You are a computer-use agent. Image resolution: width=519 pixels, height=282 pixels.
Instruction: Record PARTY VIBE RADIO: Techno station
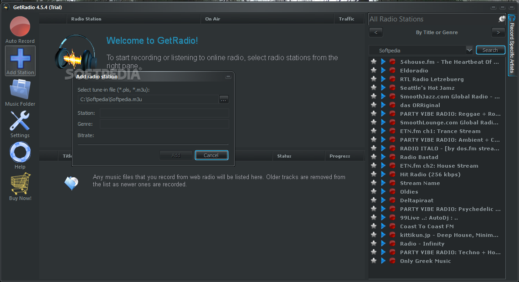click(x=392, y=252)
